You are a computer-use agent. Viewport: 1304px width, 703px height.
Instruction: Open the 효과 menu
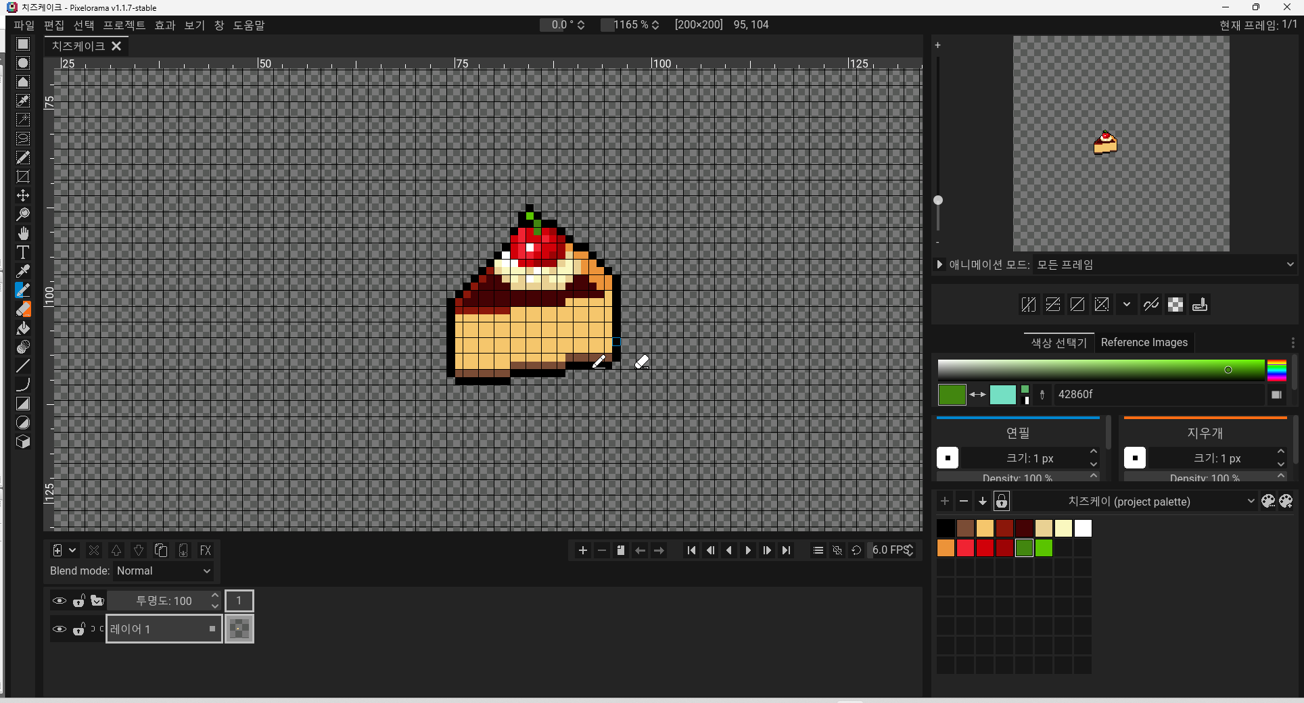(164, 25)
